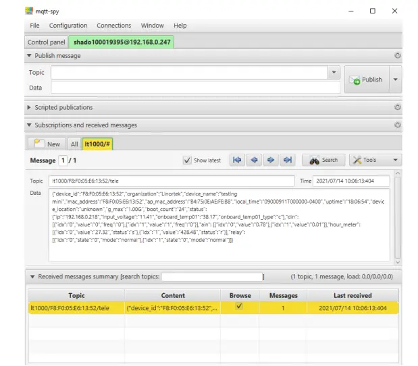Minimize the mqtt-spy window

[x=351, y=11]
